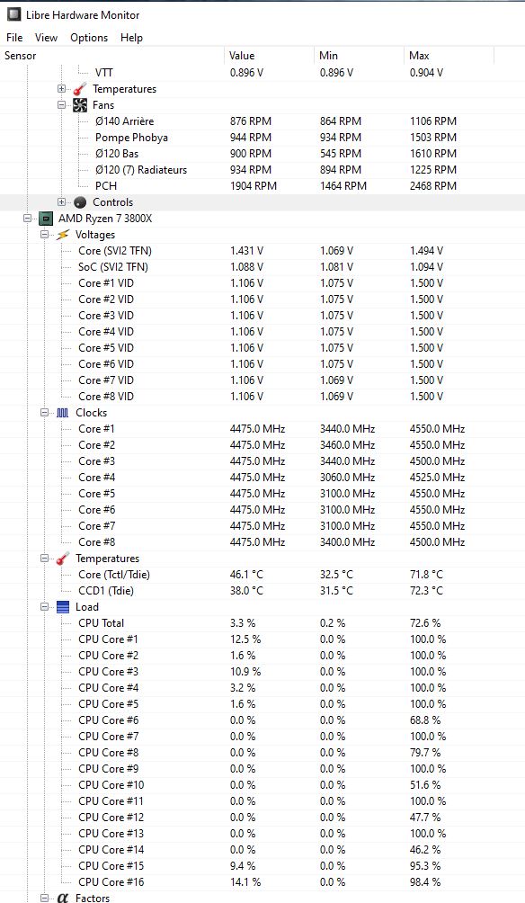Image resolution: width=525 pixels, height=903 pixels.
Task: Click the 3060.0 MHz minimum clock value
Action: point(347,477)
